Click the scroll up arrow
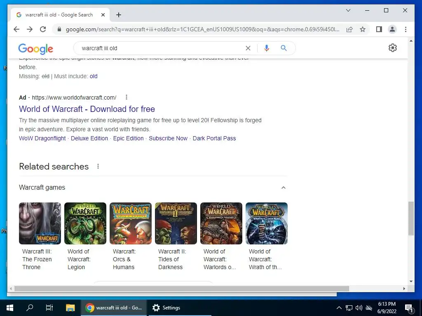The image size is (422, 316). click(411, 41)
